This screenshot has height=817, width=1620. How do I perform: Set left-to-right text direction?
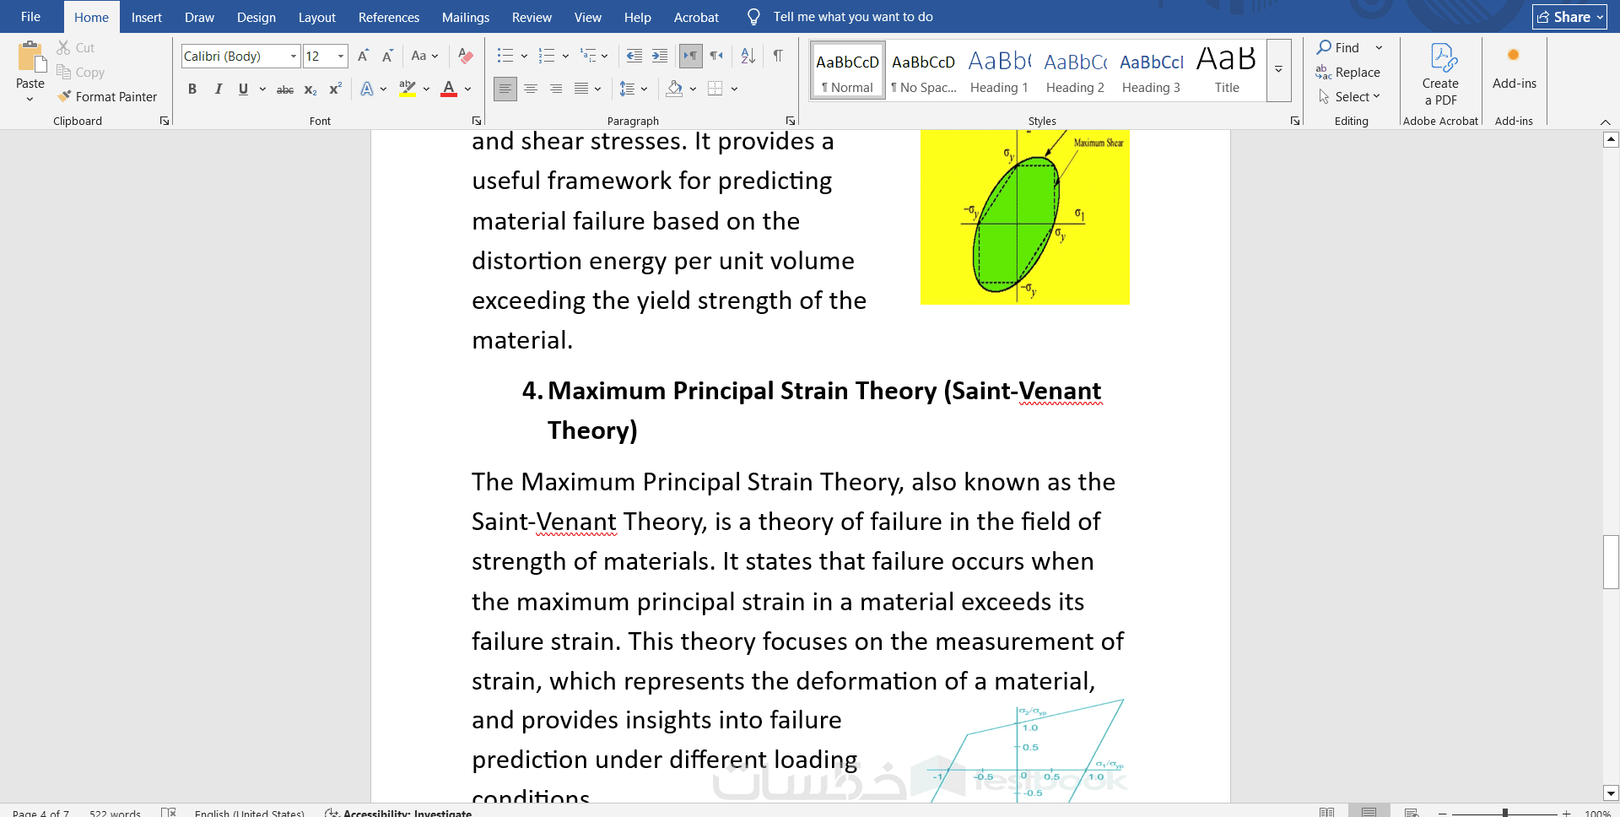690,57
